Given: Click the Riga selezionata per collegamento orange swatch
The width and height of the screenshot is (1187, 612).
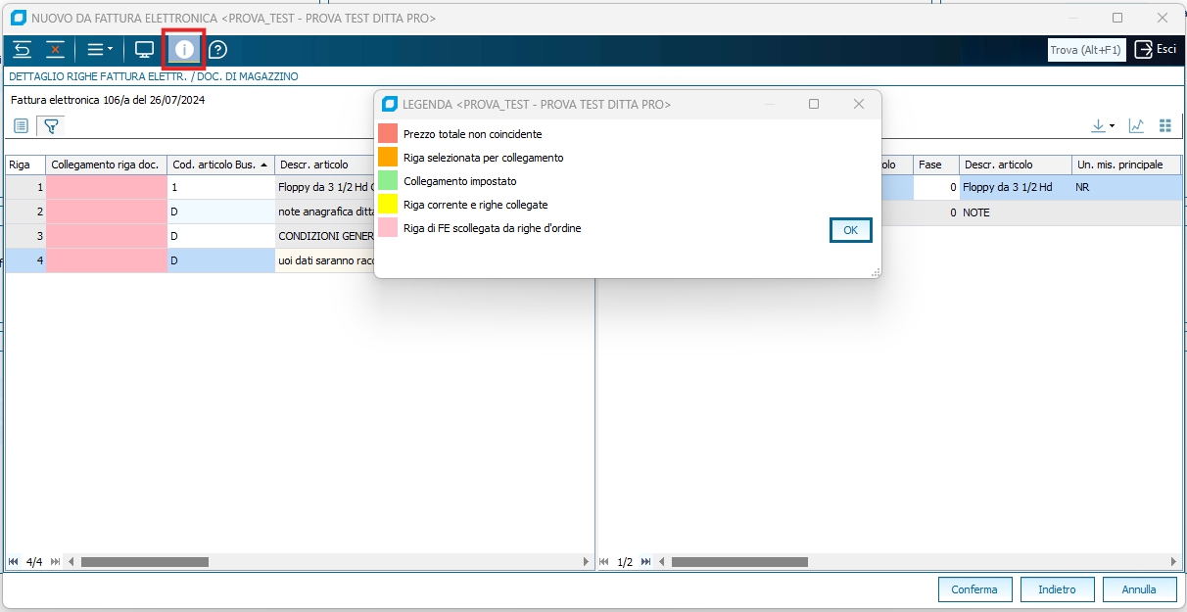Looking at the screenshot, I should click(x=388, y=157).
